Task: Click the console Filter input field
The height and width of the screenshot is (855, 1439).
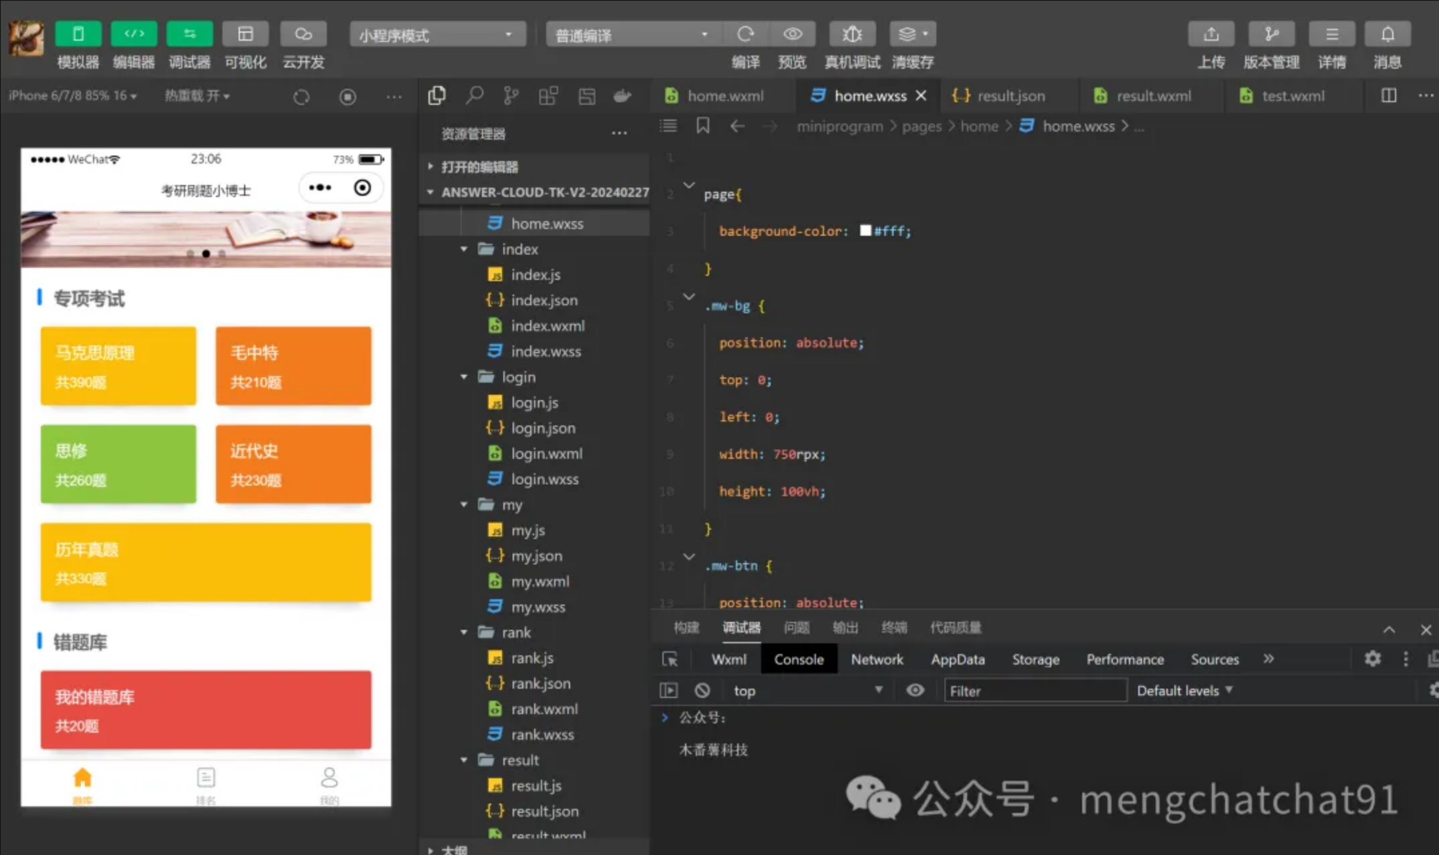Action: pyautogui.click(x=1034, y=691)
